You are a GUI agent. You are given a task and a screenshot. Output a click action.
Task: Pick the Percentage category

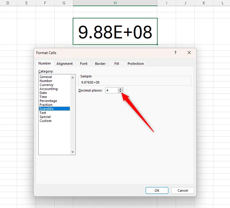[54, 101]
